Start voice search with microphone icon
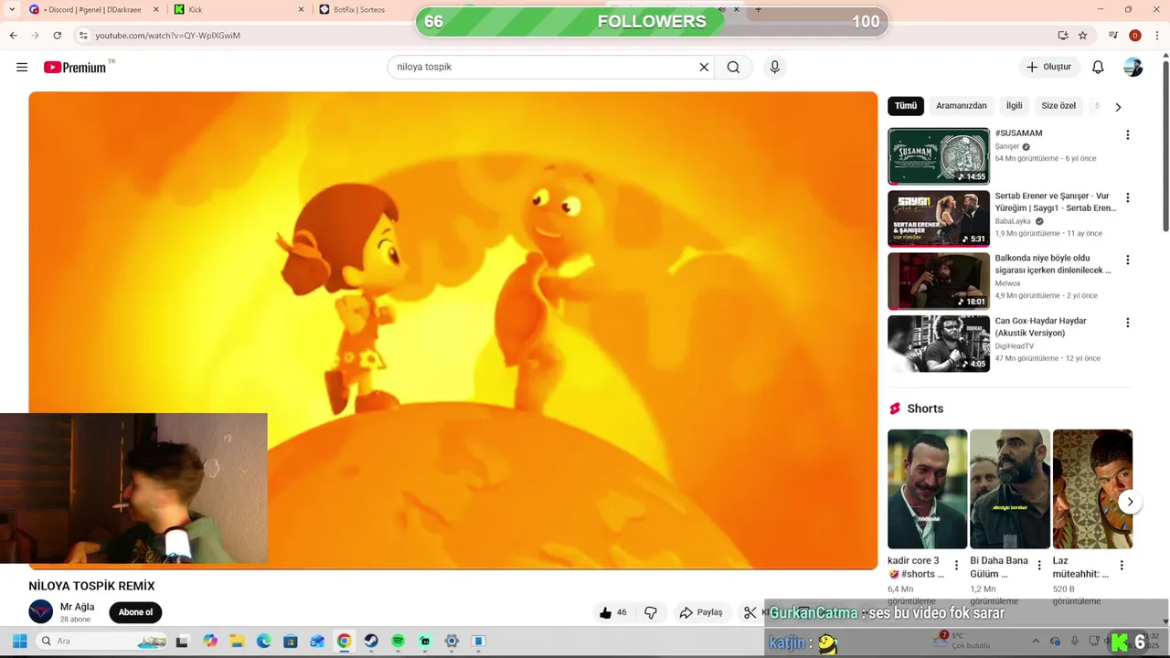The height and width of the screenshot is (658, 1170). pyautogui.click(x=774, y=67)
